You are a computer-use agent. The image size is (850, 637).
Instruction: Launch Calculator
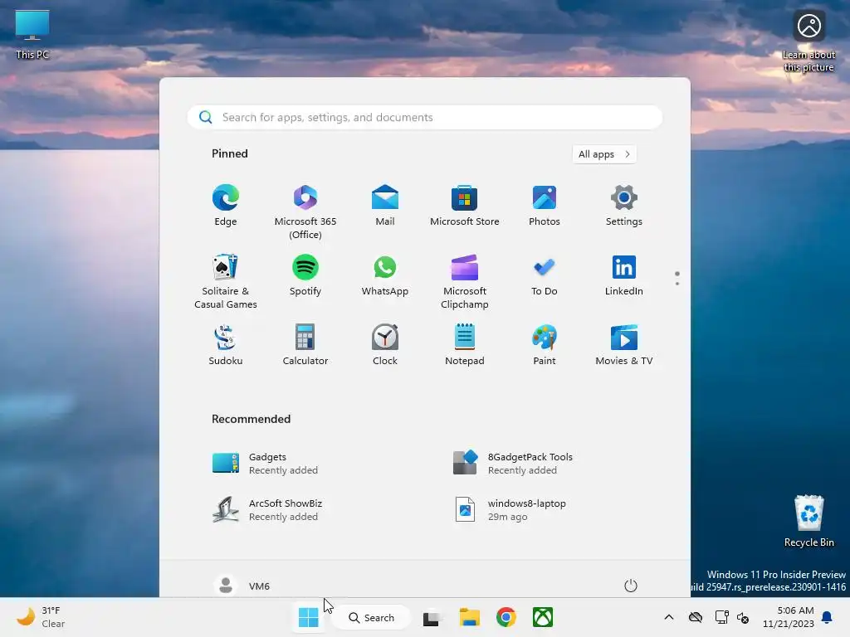305,345
